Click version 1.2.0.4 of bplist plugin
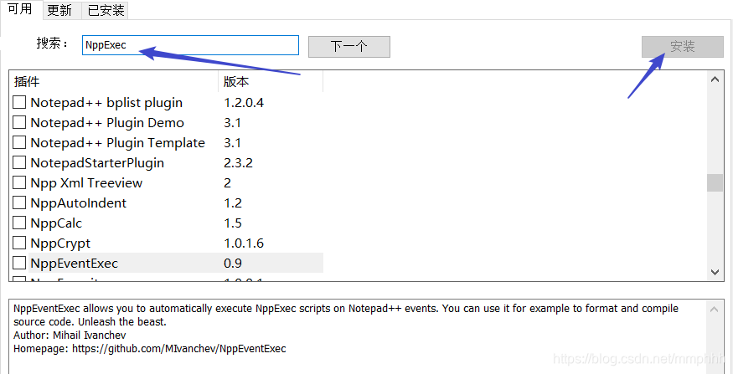Screen dimensions: 733x374 point(244,102)
